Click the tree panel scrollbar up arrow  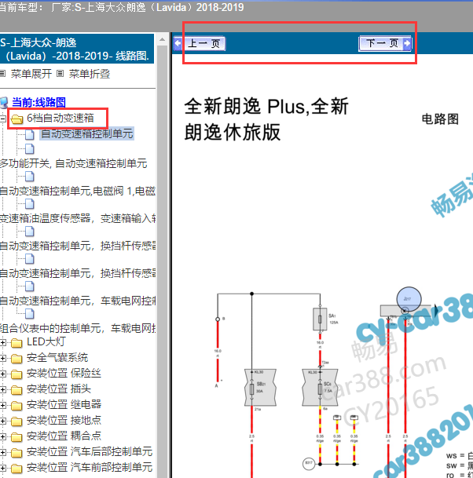[163, 39]
